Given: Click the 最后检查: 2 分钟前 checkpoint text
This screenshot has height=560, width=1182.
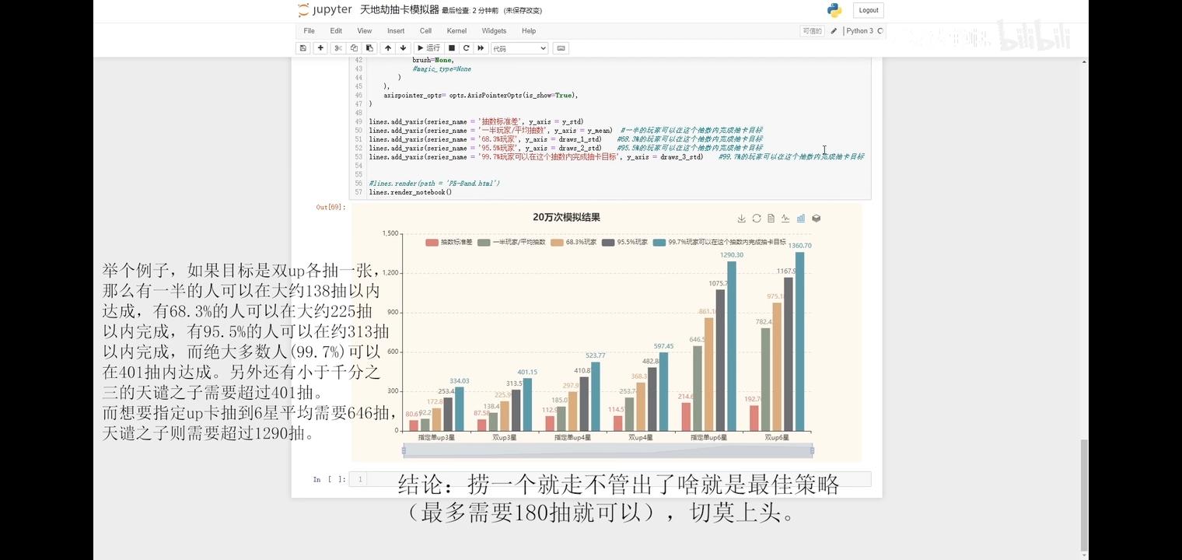Looking at the screenshot, I should [471, 11].
